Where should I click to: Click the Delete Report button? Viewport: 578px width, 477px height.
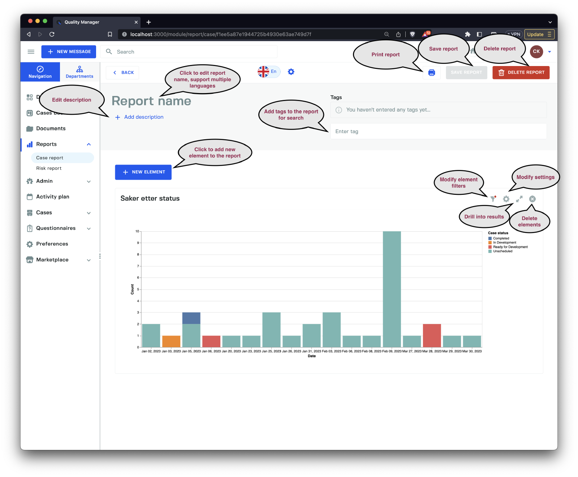tap(521, 73)
